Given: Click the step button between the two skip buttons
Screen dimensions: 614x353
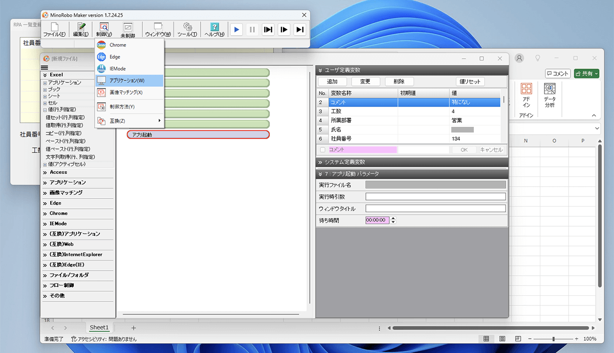Looking at the screenshot, I should tap(284, 30).
